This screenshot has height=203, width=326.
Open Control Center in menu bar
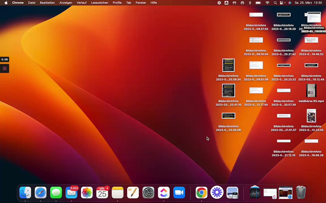[x=282, y=3]
